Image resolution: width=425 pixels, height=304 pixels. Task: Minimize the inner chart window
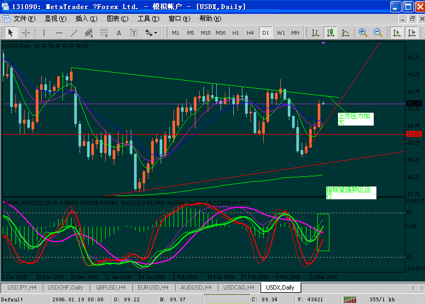[x=403, y=19]
